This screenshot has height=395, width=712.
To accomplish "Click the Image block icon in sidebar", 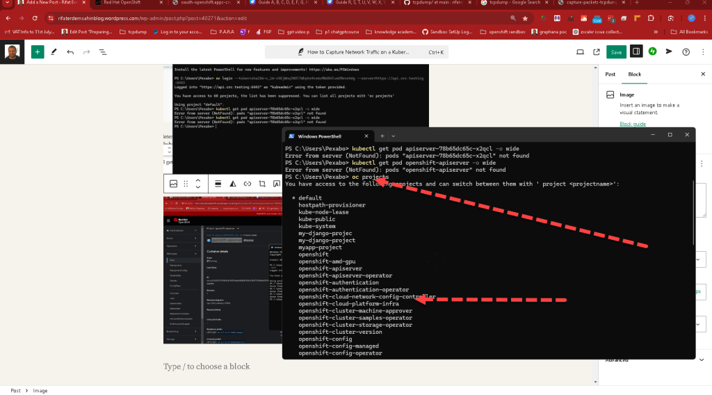I will click(x=610, y=95).
